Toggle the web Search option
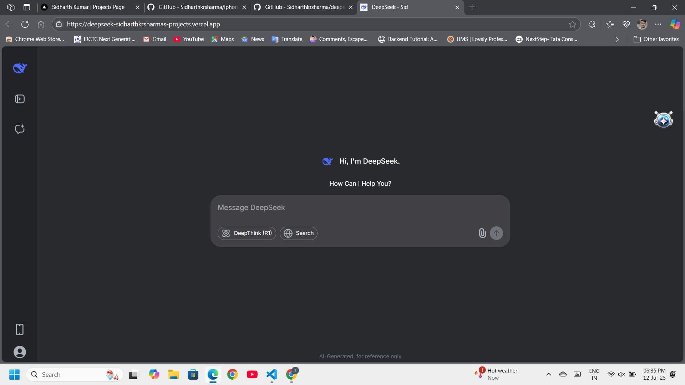Image resolution: width=685 pixels, height=385 pixels. coord(299,233)
